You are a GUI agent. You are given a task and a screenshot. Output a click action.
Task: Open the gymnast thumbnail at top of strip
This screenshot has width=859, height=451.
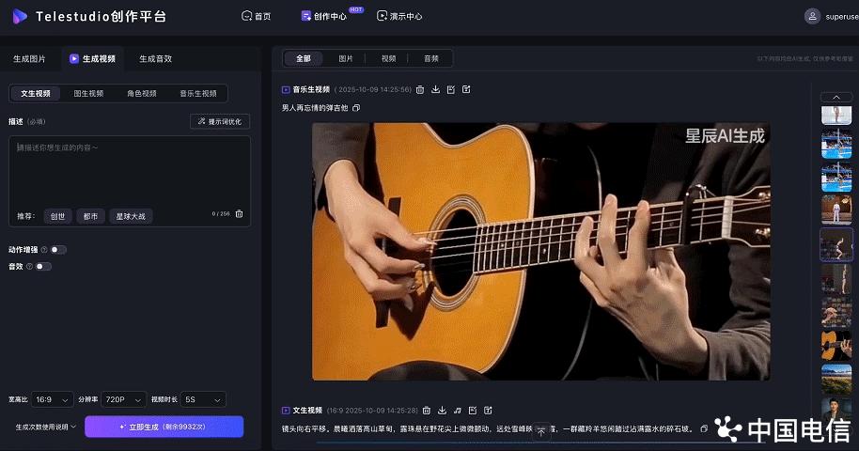coord(836,116)
